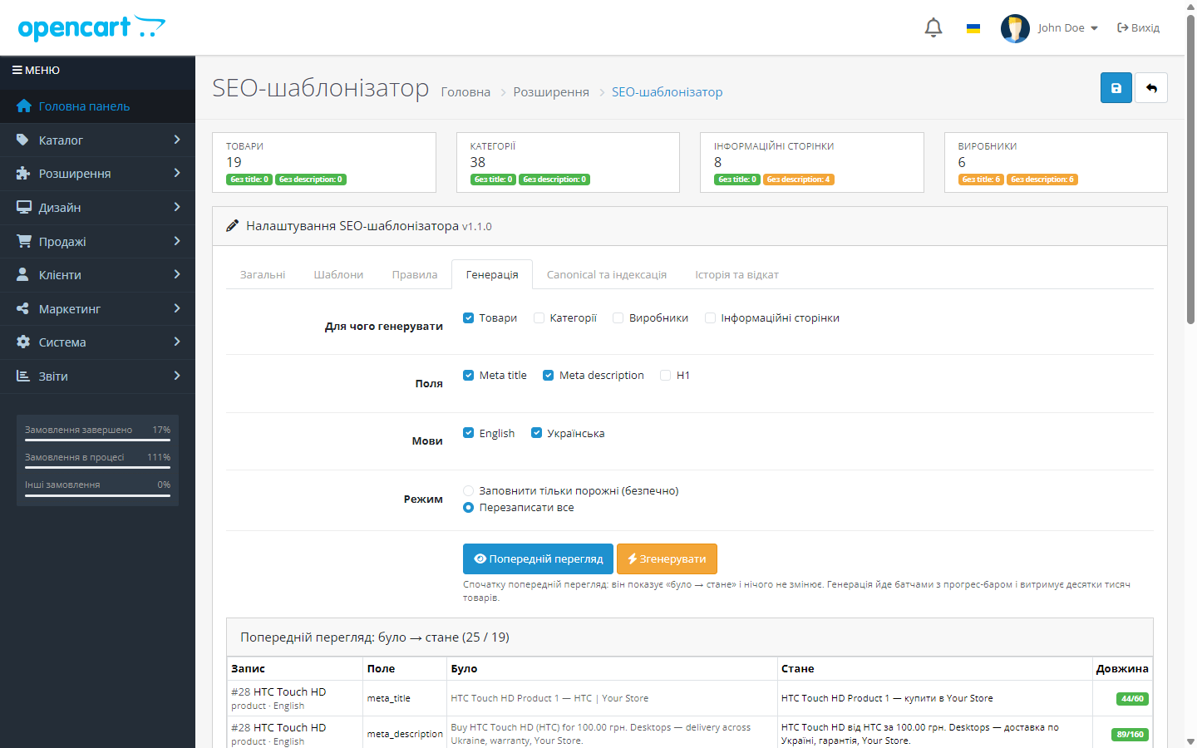Screen dimensions: 1197x748
Task: Switch to the Загальні tab
Action: (x=263, y=274)
